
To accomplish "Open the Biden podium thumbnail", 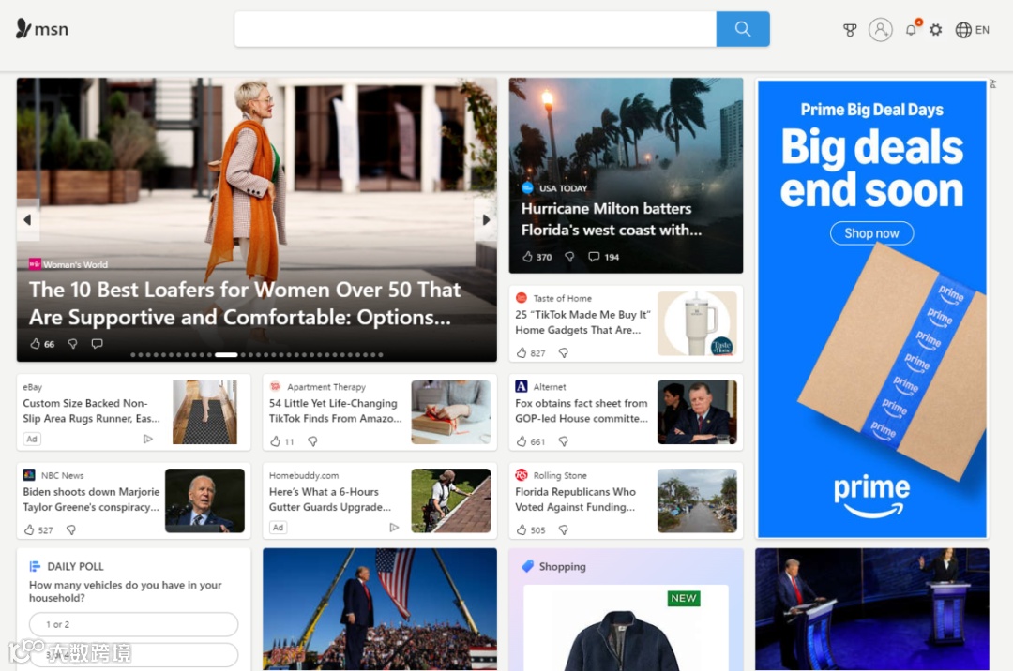I will pos(204,500).
